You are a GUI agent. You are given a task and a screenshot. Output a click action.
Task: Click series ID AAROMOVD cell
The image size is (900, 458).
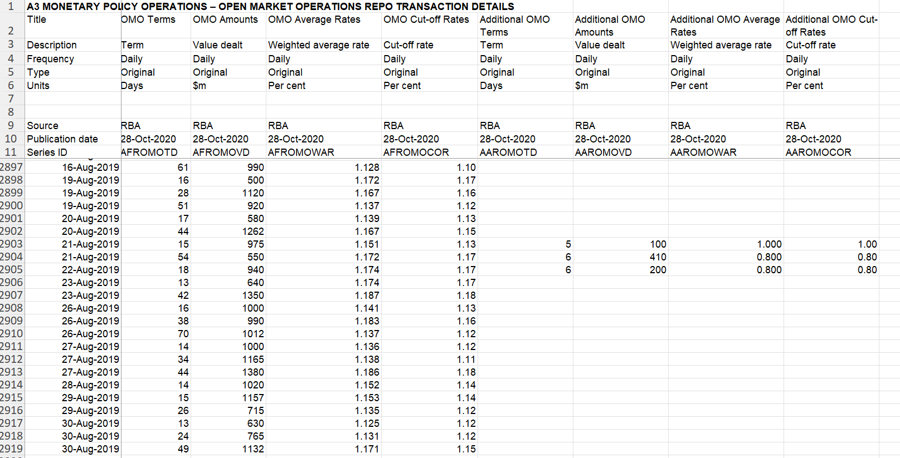(x=621, y=152)
